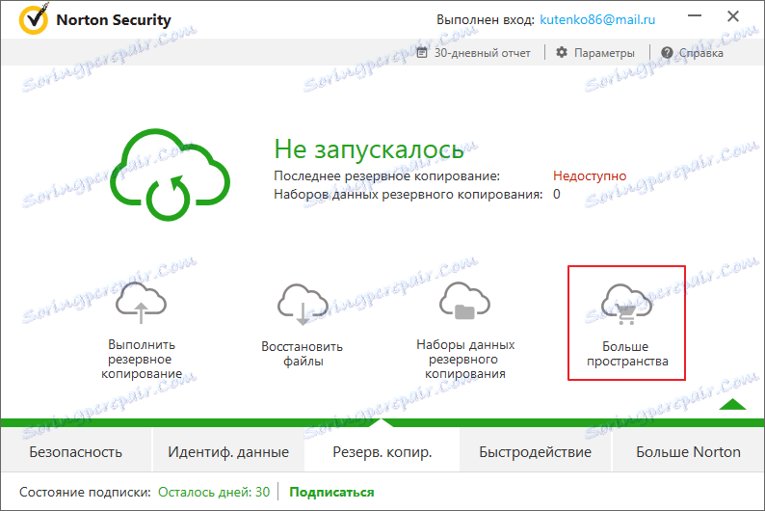Screen dimensions: 765x511
Task: Open the 30-дневный отчет report
Action: (x=482, y=53)
